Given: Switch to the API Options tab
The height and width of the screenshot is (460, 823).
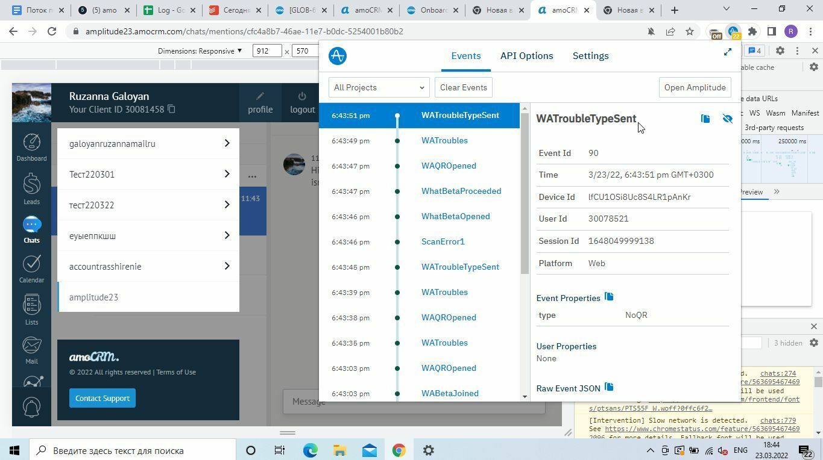Looking at the screenshot, I should 526,55.
